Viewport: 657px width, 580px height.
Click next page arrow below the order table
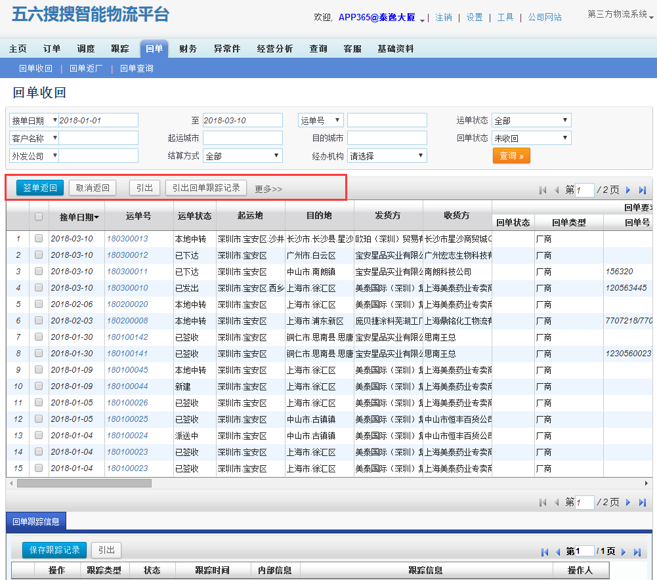628,503
